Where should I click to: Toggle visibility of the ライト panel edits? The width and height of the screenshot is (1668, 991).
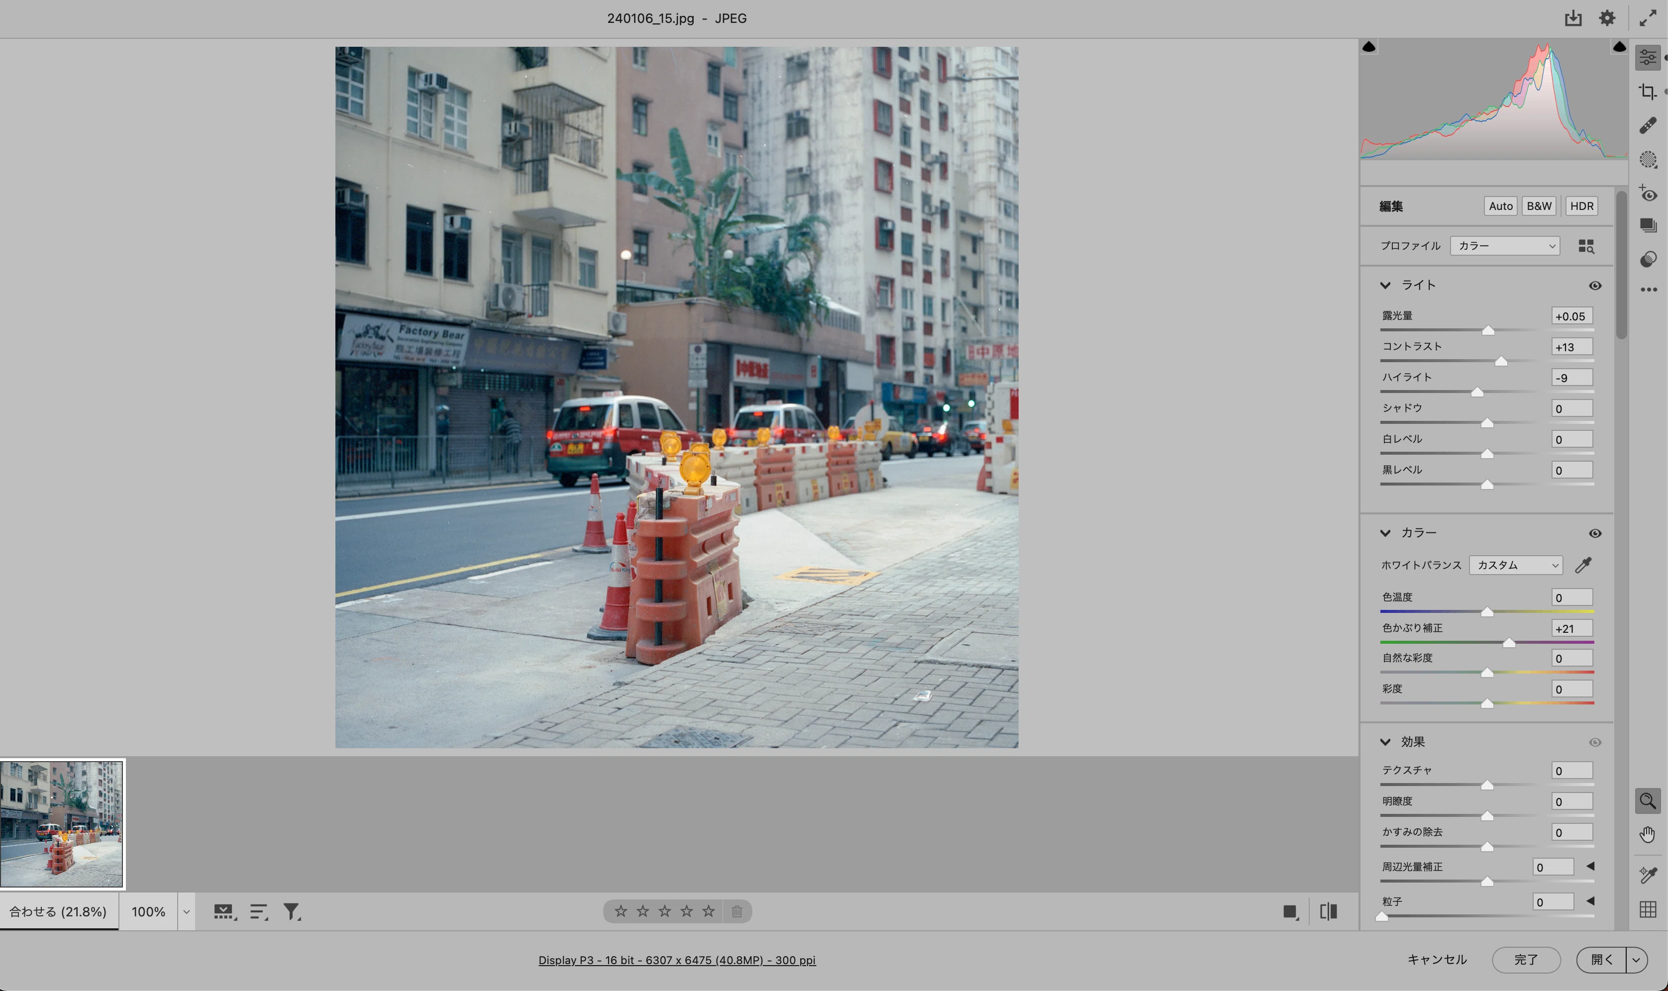pyautogui.click(x=1594, y=285)
